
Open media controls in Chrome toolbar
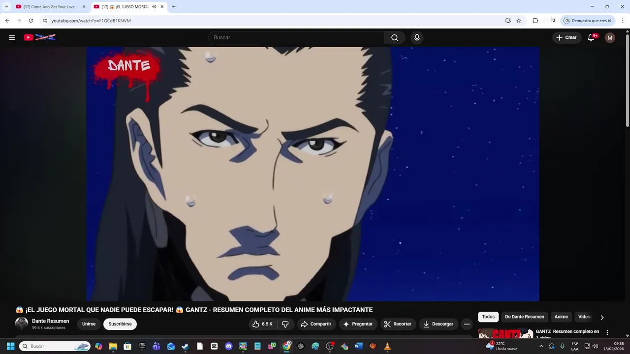[553, 21]
